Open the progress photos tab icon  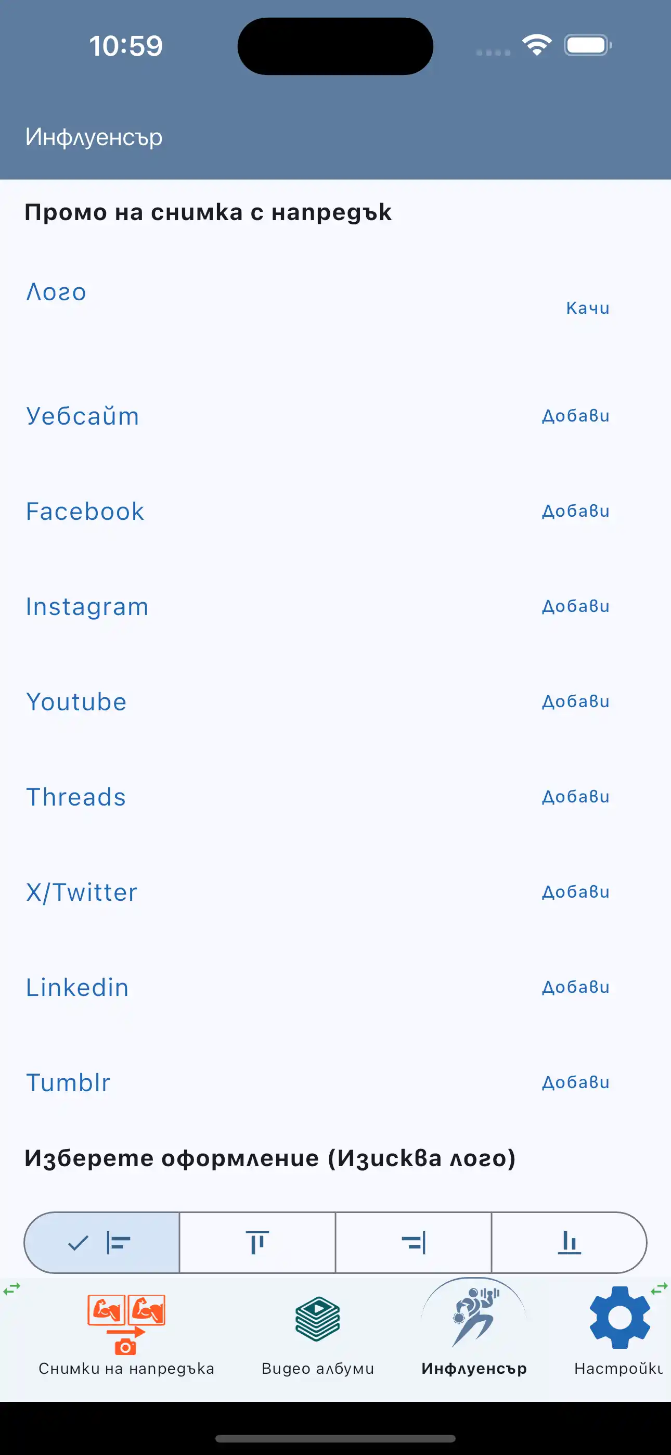click(126, 1324)
